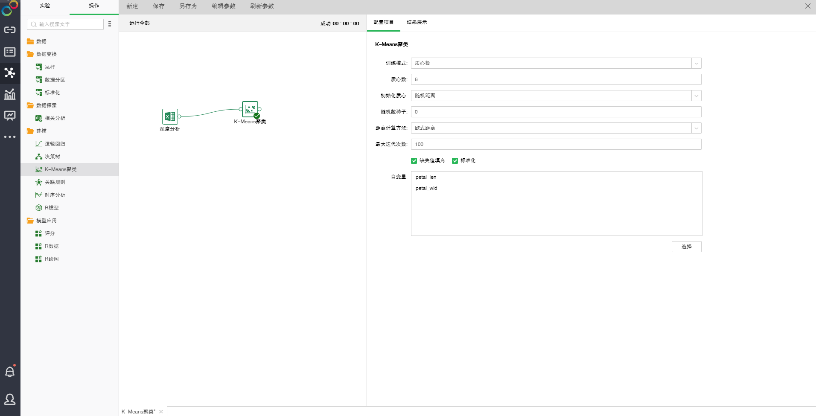Select 决策树 in the modeling list

pos(52,157)
